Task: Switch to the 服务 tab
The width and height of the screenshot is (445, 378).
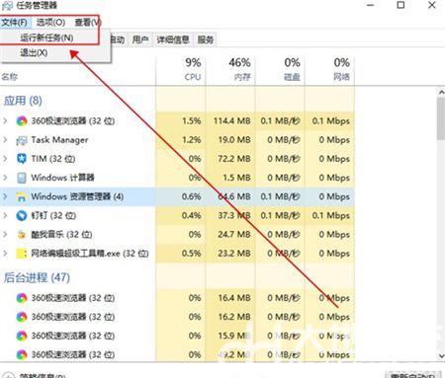Action: point(206,39)
